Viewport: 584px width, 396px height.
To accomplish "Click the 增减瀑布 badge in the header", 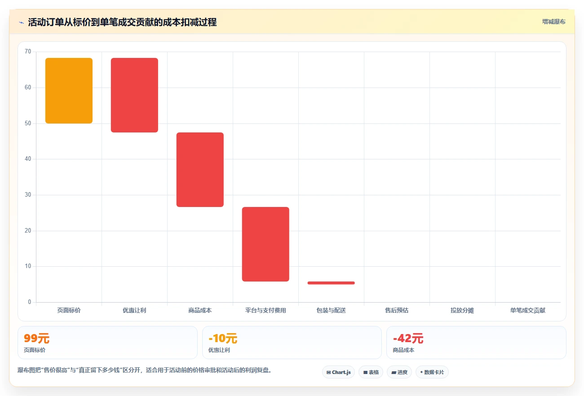I will click(553, 22).
